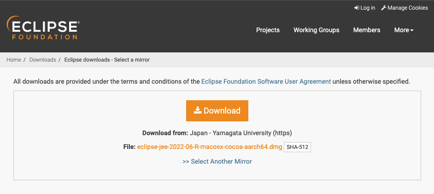434x194 pixels.
Task: Click the 'Eclipse downloads - Select a mirror' breadcrumb text
Action: coord(107,60)
